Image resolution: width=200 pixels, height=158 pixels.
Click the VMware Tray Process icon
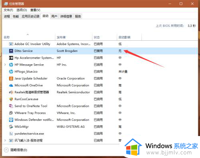coord(11,113)
